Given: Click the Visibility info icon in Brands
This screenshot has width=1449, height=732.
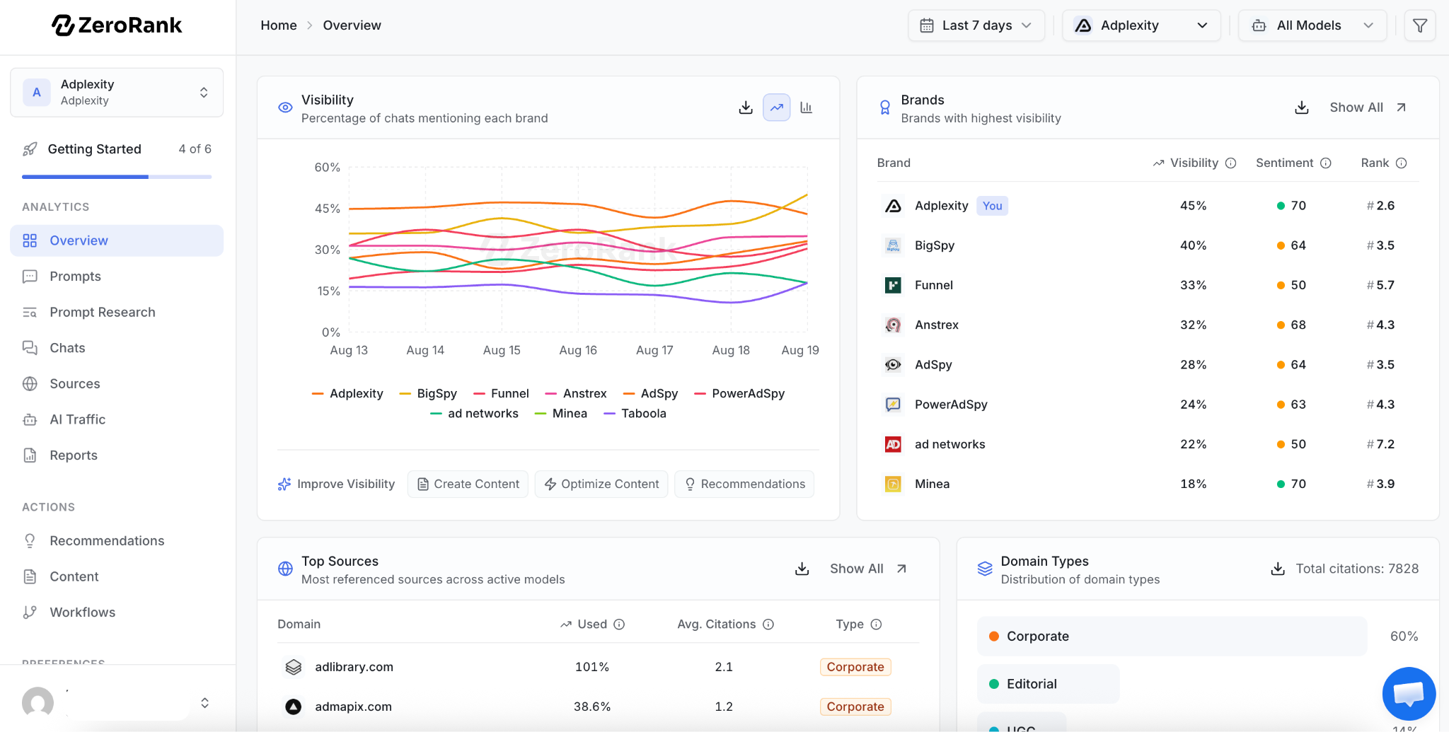Looking at the screenshot, I should point(1231,163).
